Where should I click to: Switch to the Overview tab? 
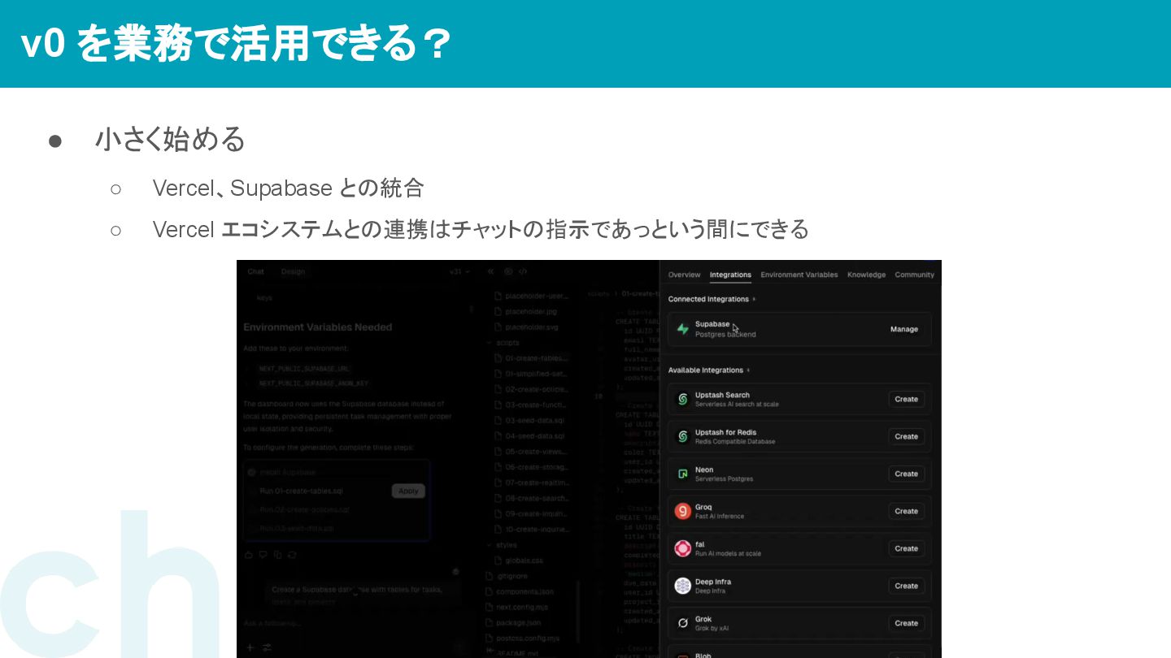click(684, 275)
